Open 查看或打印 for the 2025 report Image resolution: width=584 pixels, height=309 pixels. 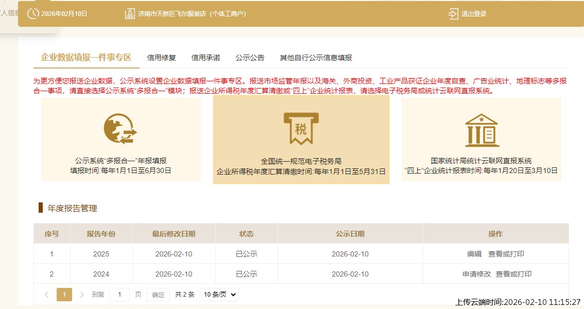tap(508, 254)
